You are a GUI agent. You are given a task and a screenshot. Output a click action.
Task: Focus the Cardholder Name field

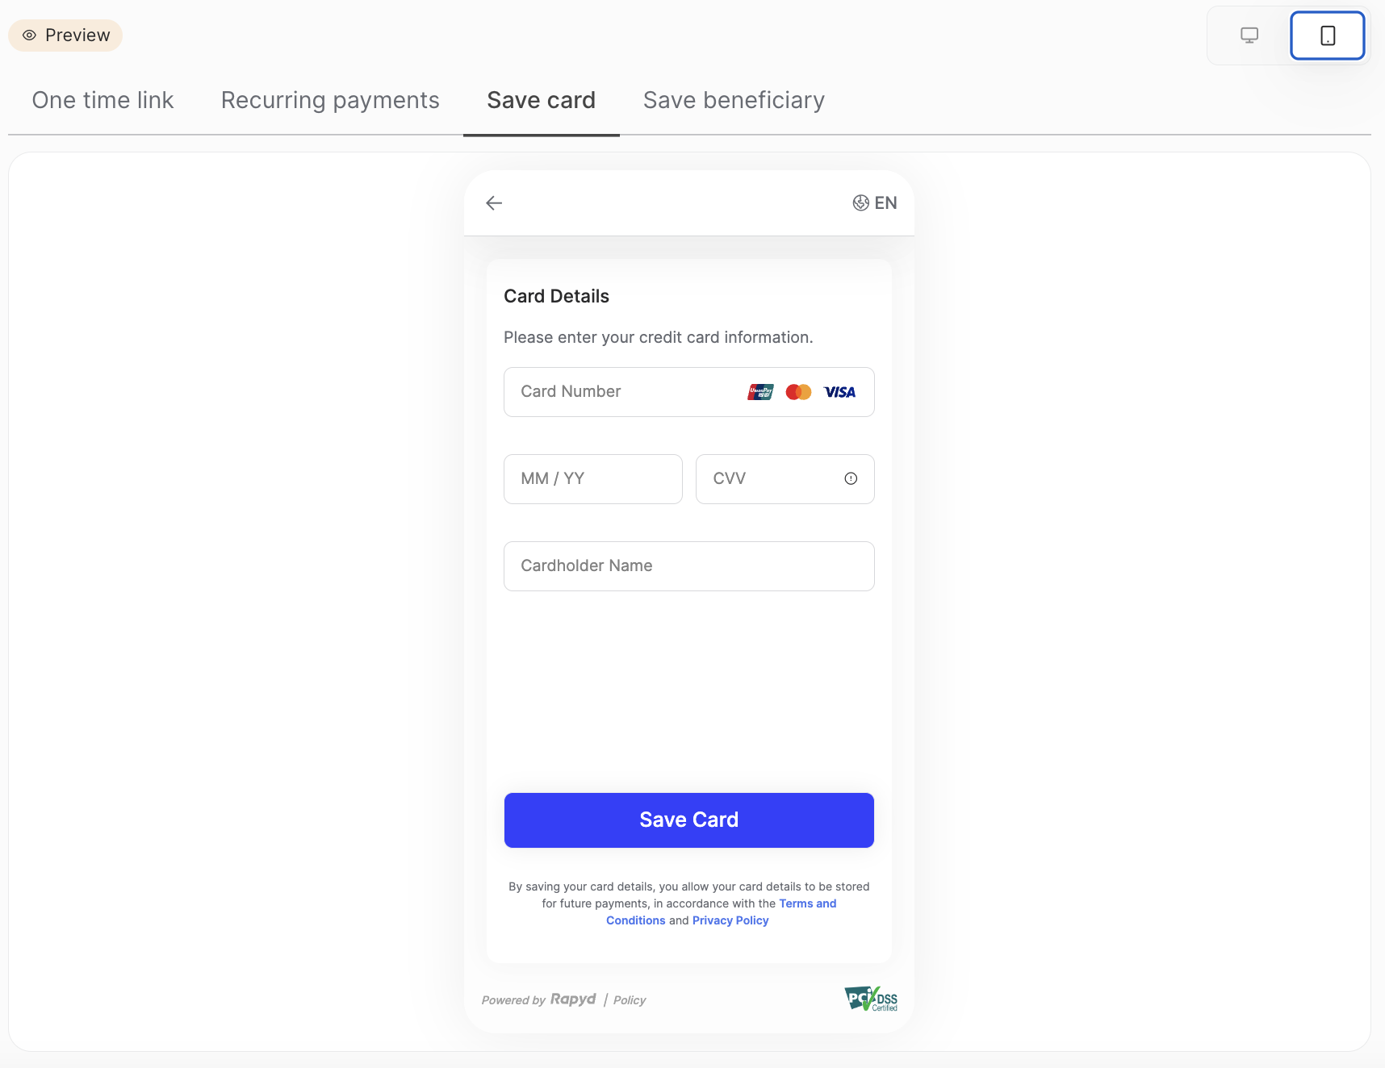[x=688, y=566]
